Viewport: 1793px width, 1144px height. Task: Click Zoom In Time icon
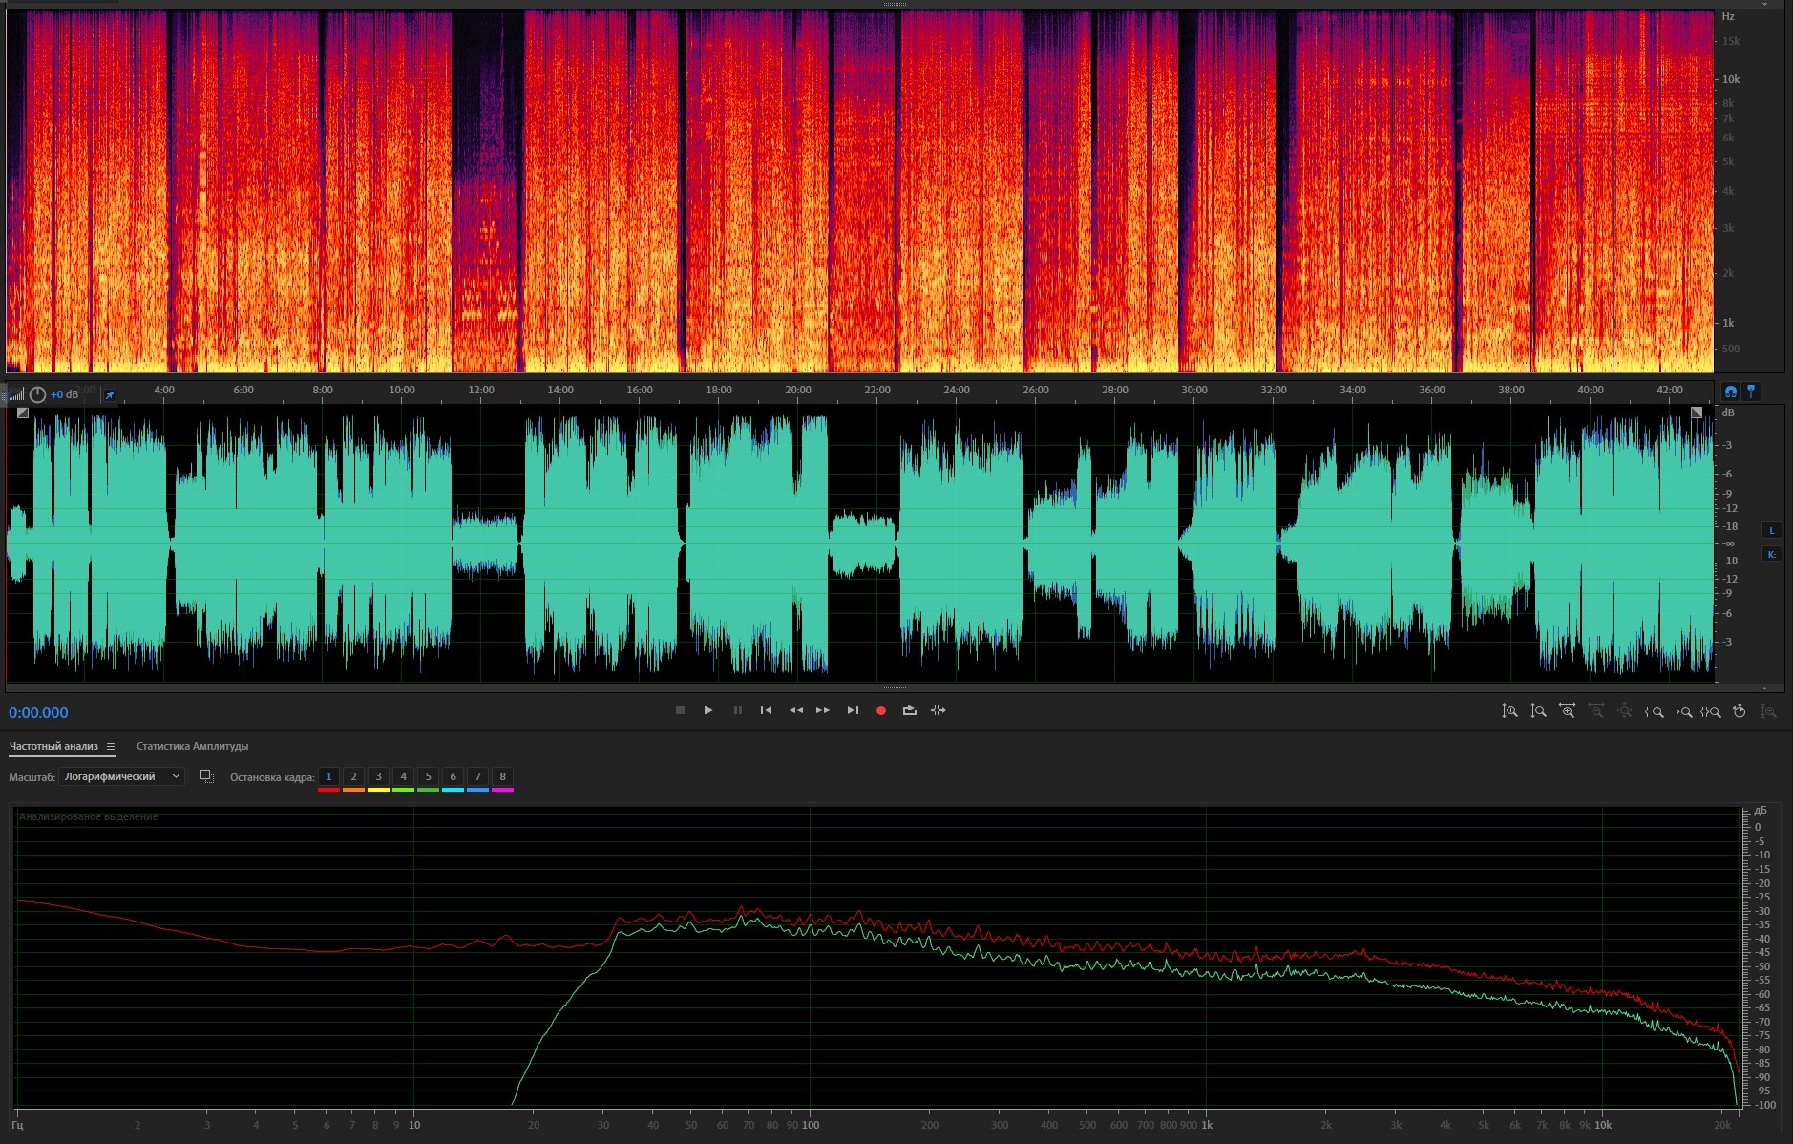coord(1567,711)
